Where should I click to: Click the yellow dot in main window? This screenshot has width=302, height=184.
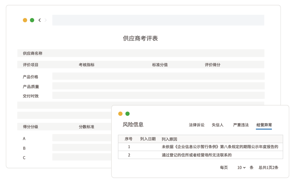[25, 20]
